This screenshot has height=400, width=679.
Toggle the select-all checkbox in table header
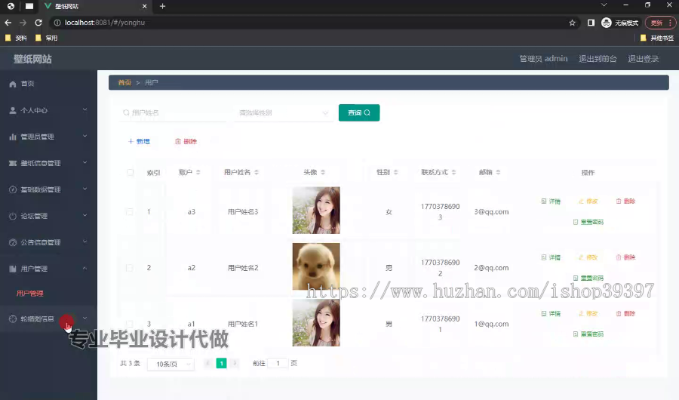(x=130, y=173)
